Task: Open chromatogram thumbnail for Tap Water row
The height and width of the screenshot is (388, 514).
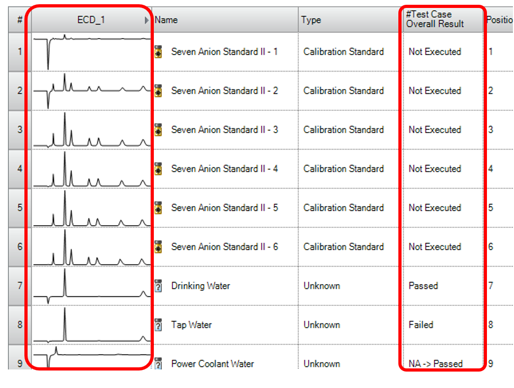Action: (x=91, y=325)
